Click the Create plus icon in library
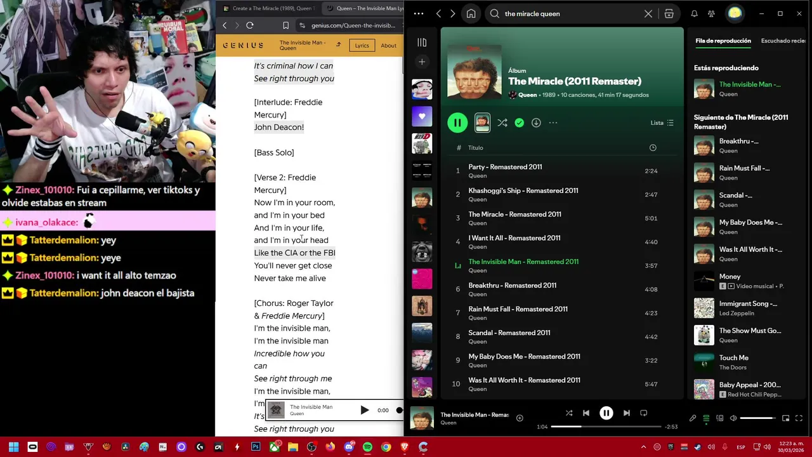 point(422,62)
